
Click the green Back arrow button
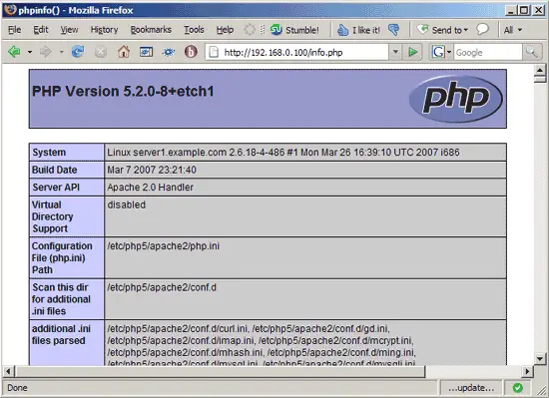click(14, 52)
